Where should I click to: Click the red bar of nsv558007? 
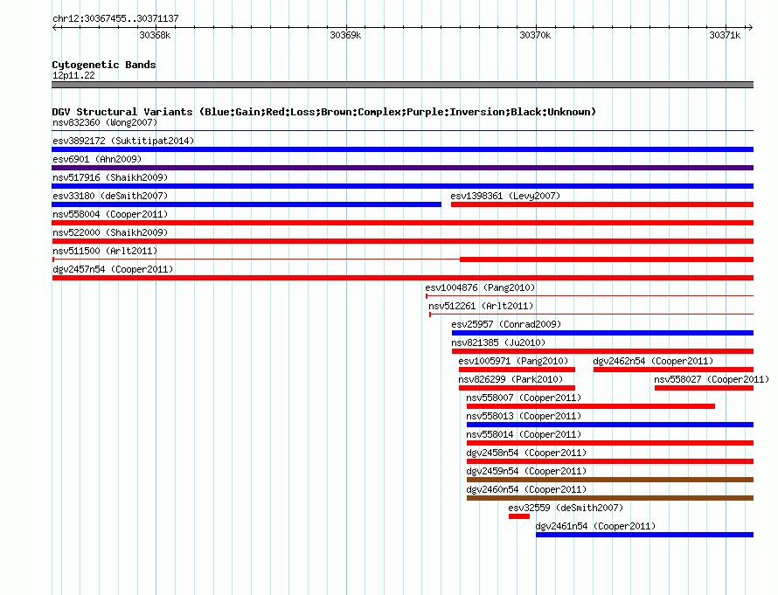tap(591, 406)
